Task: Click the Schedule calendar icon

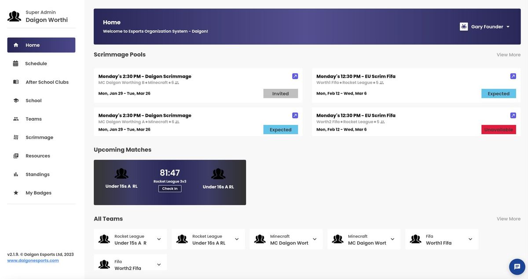Action: coord(16,63)
